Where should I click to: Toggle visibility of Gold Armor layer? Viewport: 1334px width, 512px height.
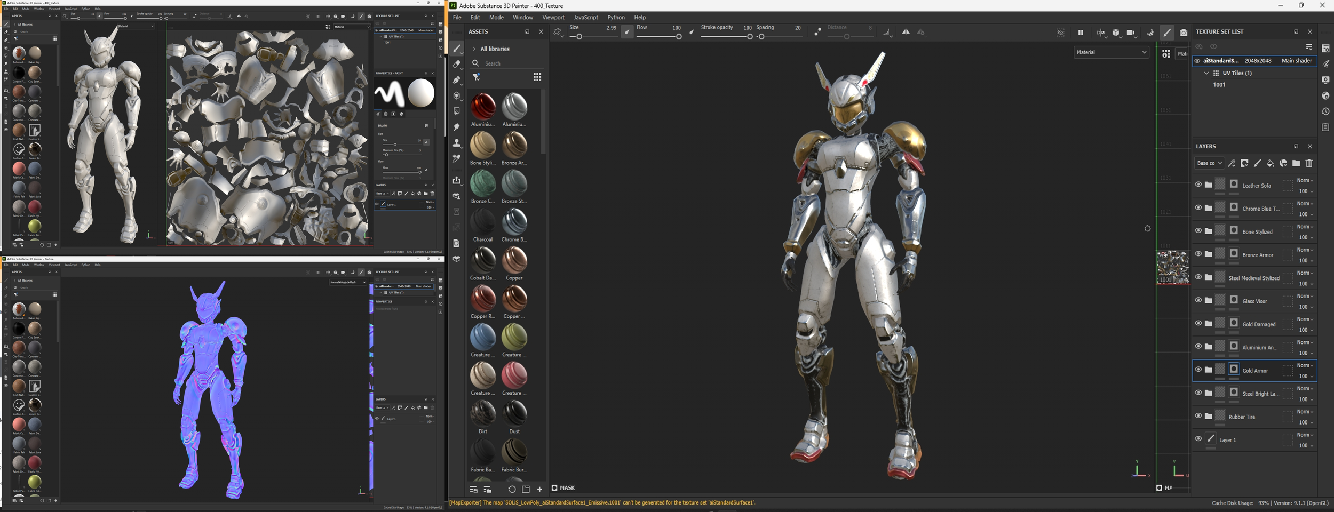(x=1198, y=370)
